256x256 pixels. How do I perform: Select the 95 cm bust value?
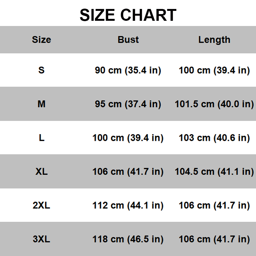pos(128,104)
